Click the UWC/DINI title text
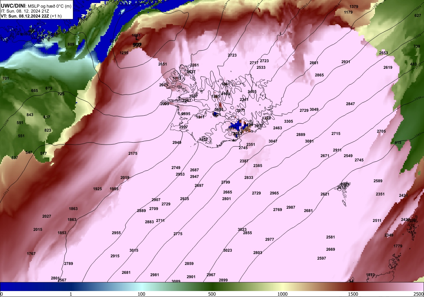Screen dimensions: 424x297 [13, 6]
